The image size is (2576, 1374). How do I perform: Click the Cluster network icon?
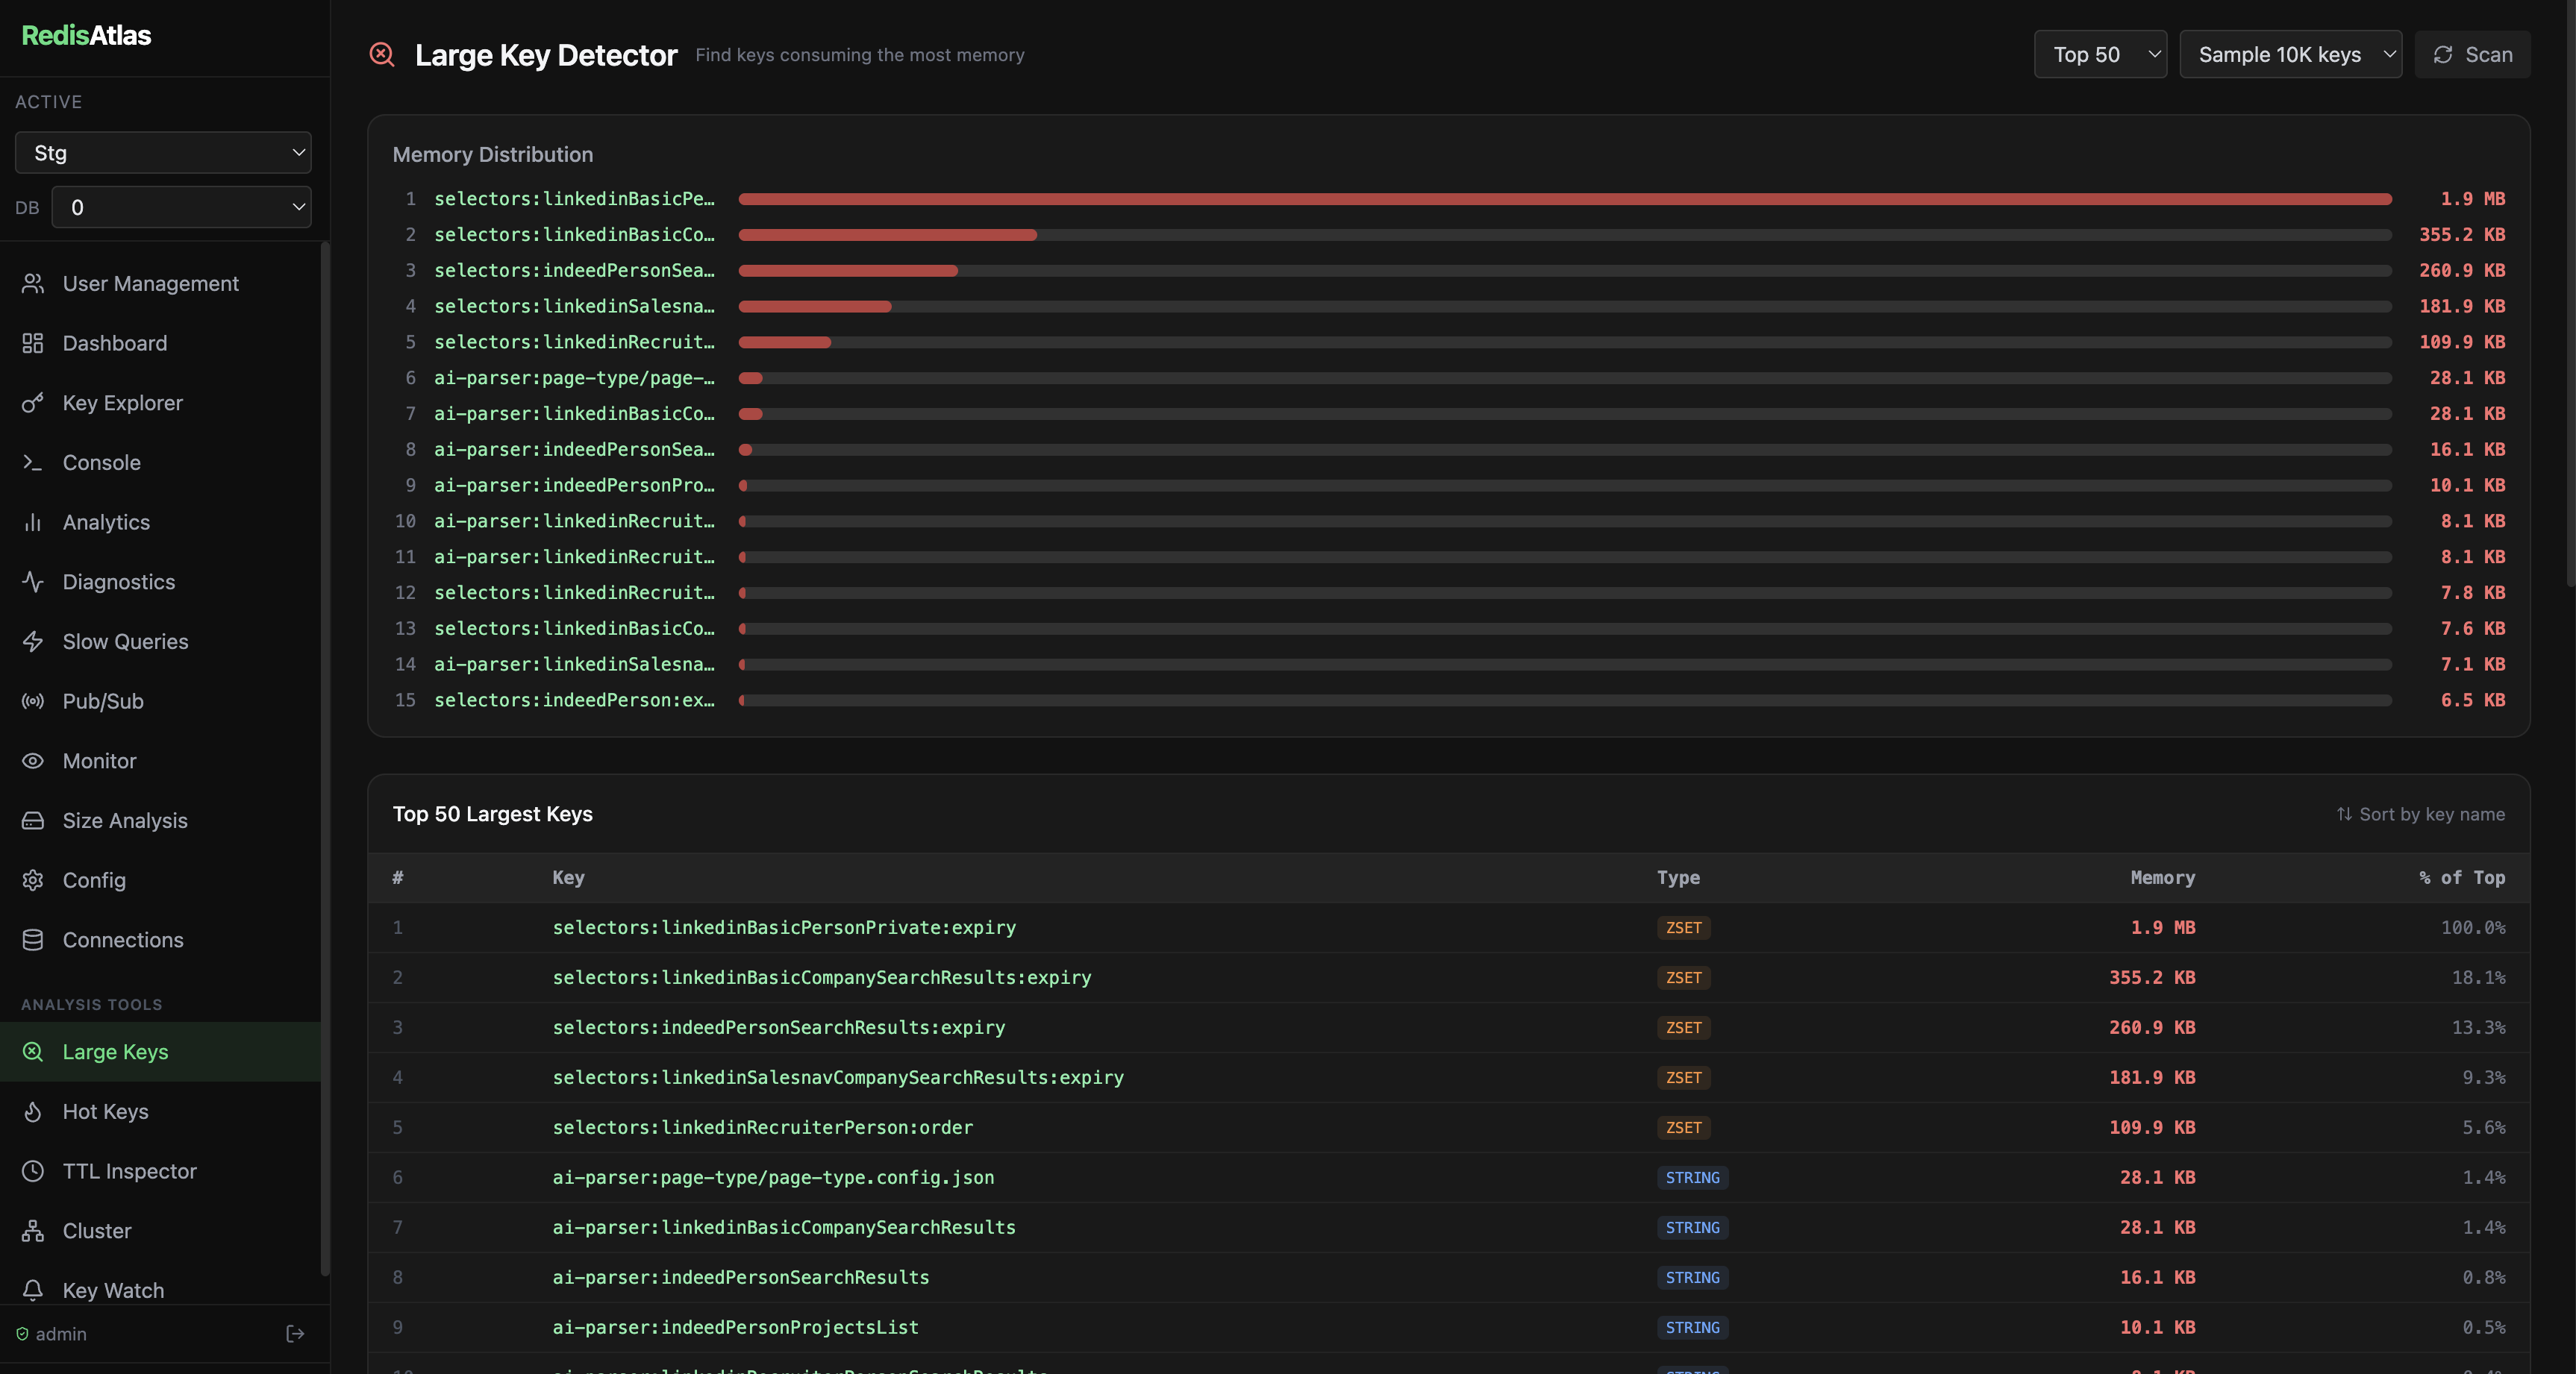click(x=32, y=1230)
